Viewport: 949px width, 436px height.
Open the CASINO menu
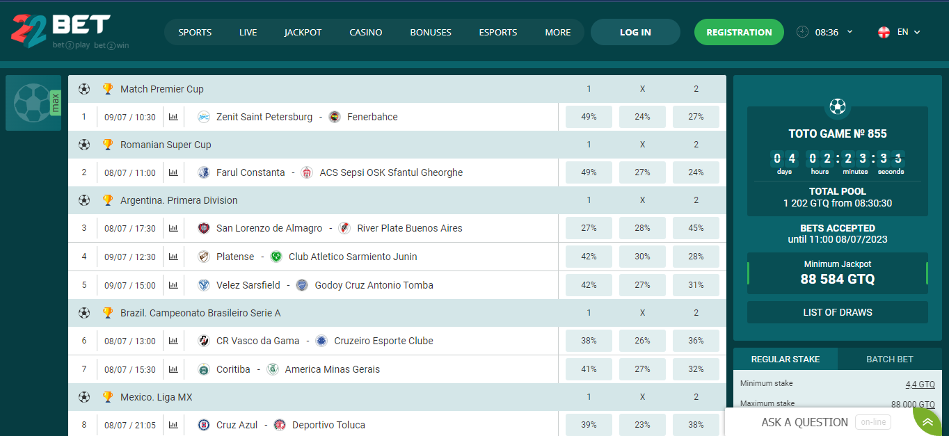[366, 32]
